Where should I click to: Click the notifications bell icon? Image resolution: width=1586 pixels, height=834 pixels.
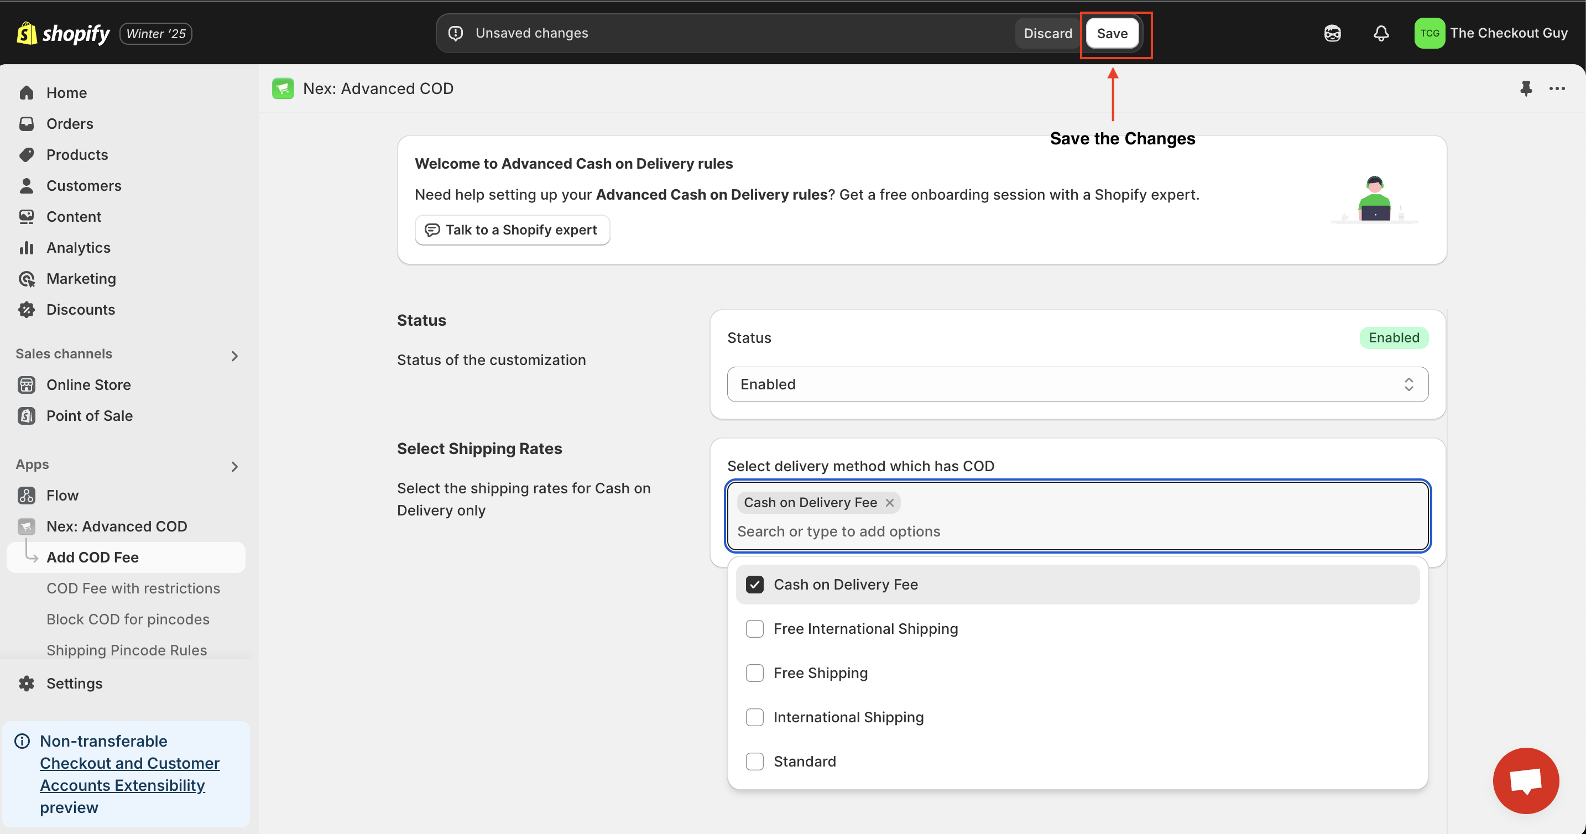coord(1381,33)
